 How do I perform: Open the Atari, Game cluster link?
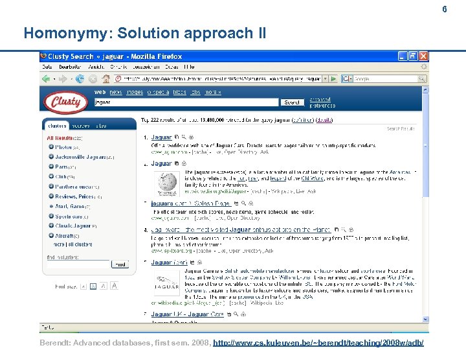[x=70, y=206]
